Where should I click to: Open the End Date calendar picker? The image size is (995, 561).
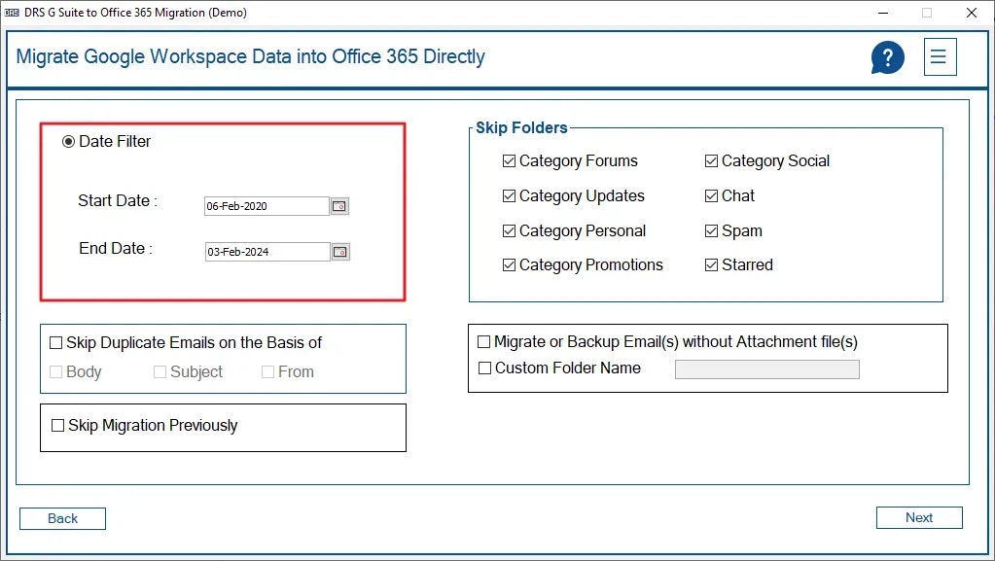click(340, 252)
